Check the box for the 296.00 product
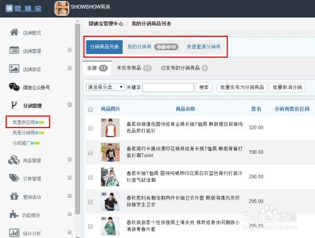This screenshot has width=315, height=238. pos(91,227)
